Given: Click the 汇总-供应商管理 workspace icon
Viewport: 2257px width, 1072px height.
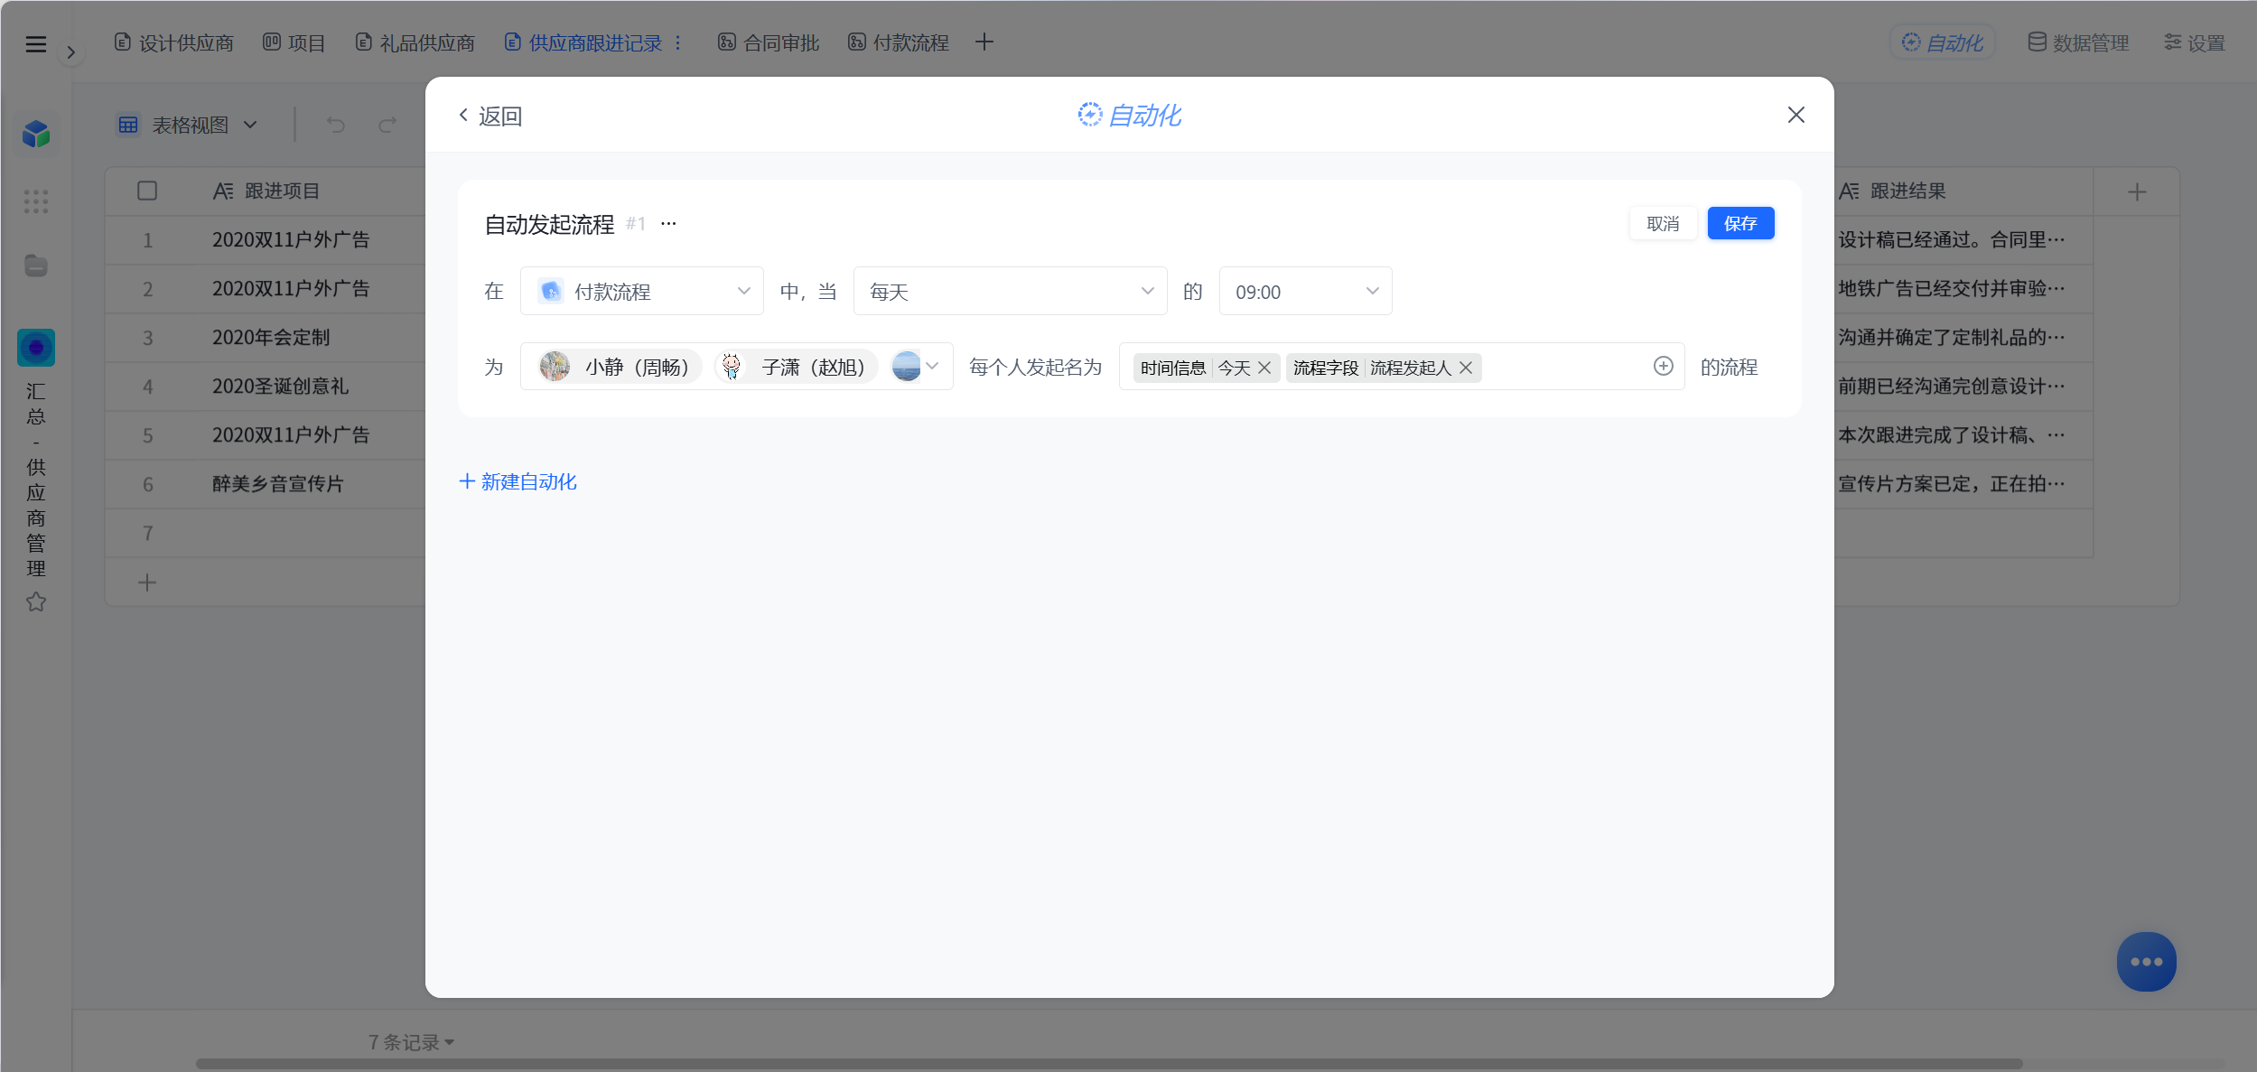Looking at the screenshot, I should pos(36,348).
